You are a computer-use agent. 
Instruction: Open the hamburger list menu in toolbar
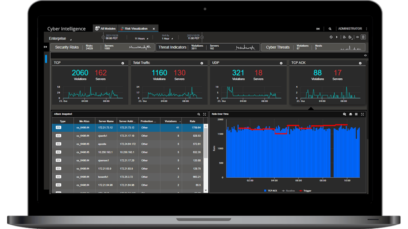click(x=363, y=37)
